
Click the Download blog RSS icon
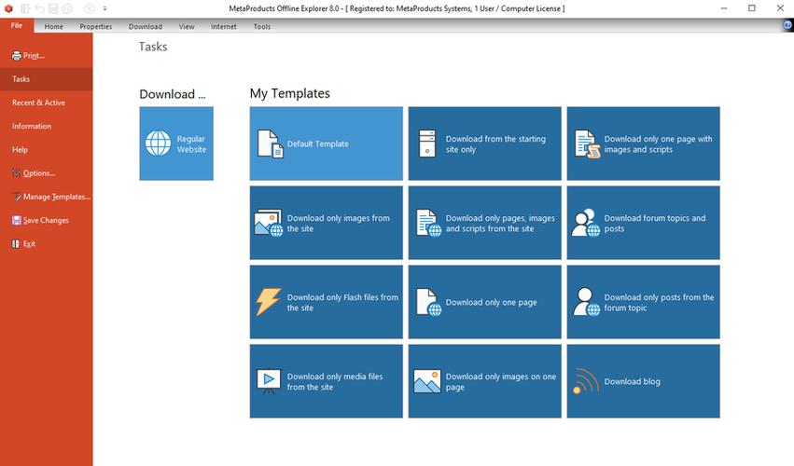click(586, 381)
